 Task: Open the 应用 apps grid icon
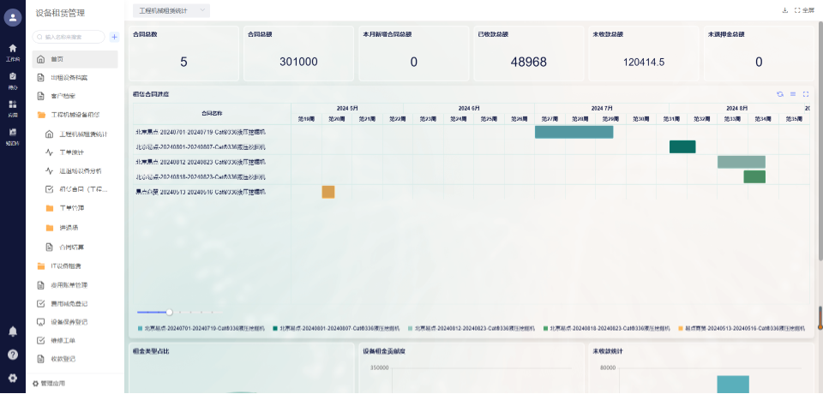13,107
